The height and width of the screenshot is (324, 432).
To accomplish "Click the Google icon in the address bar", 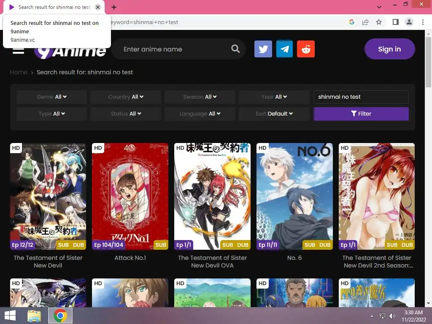I will tap(351, 22).
